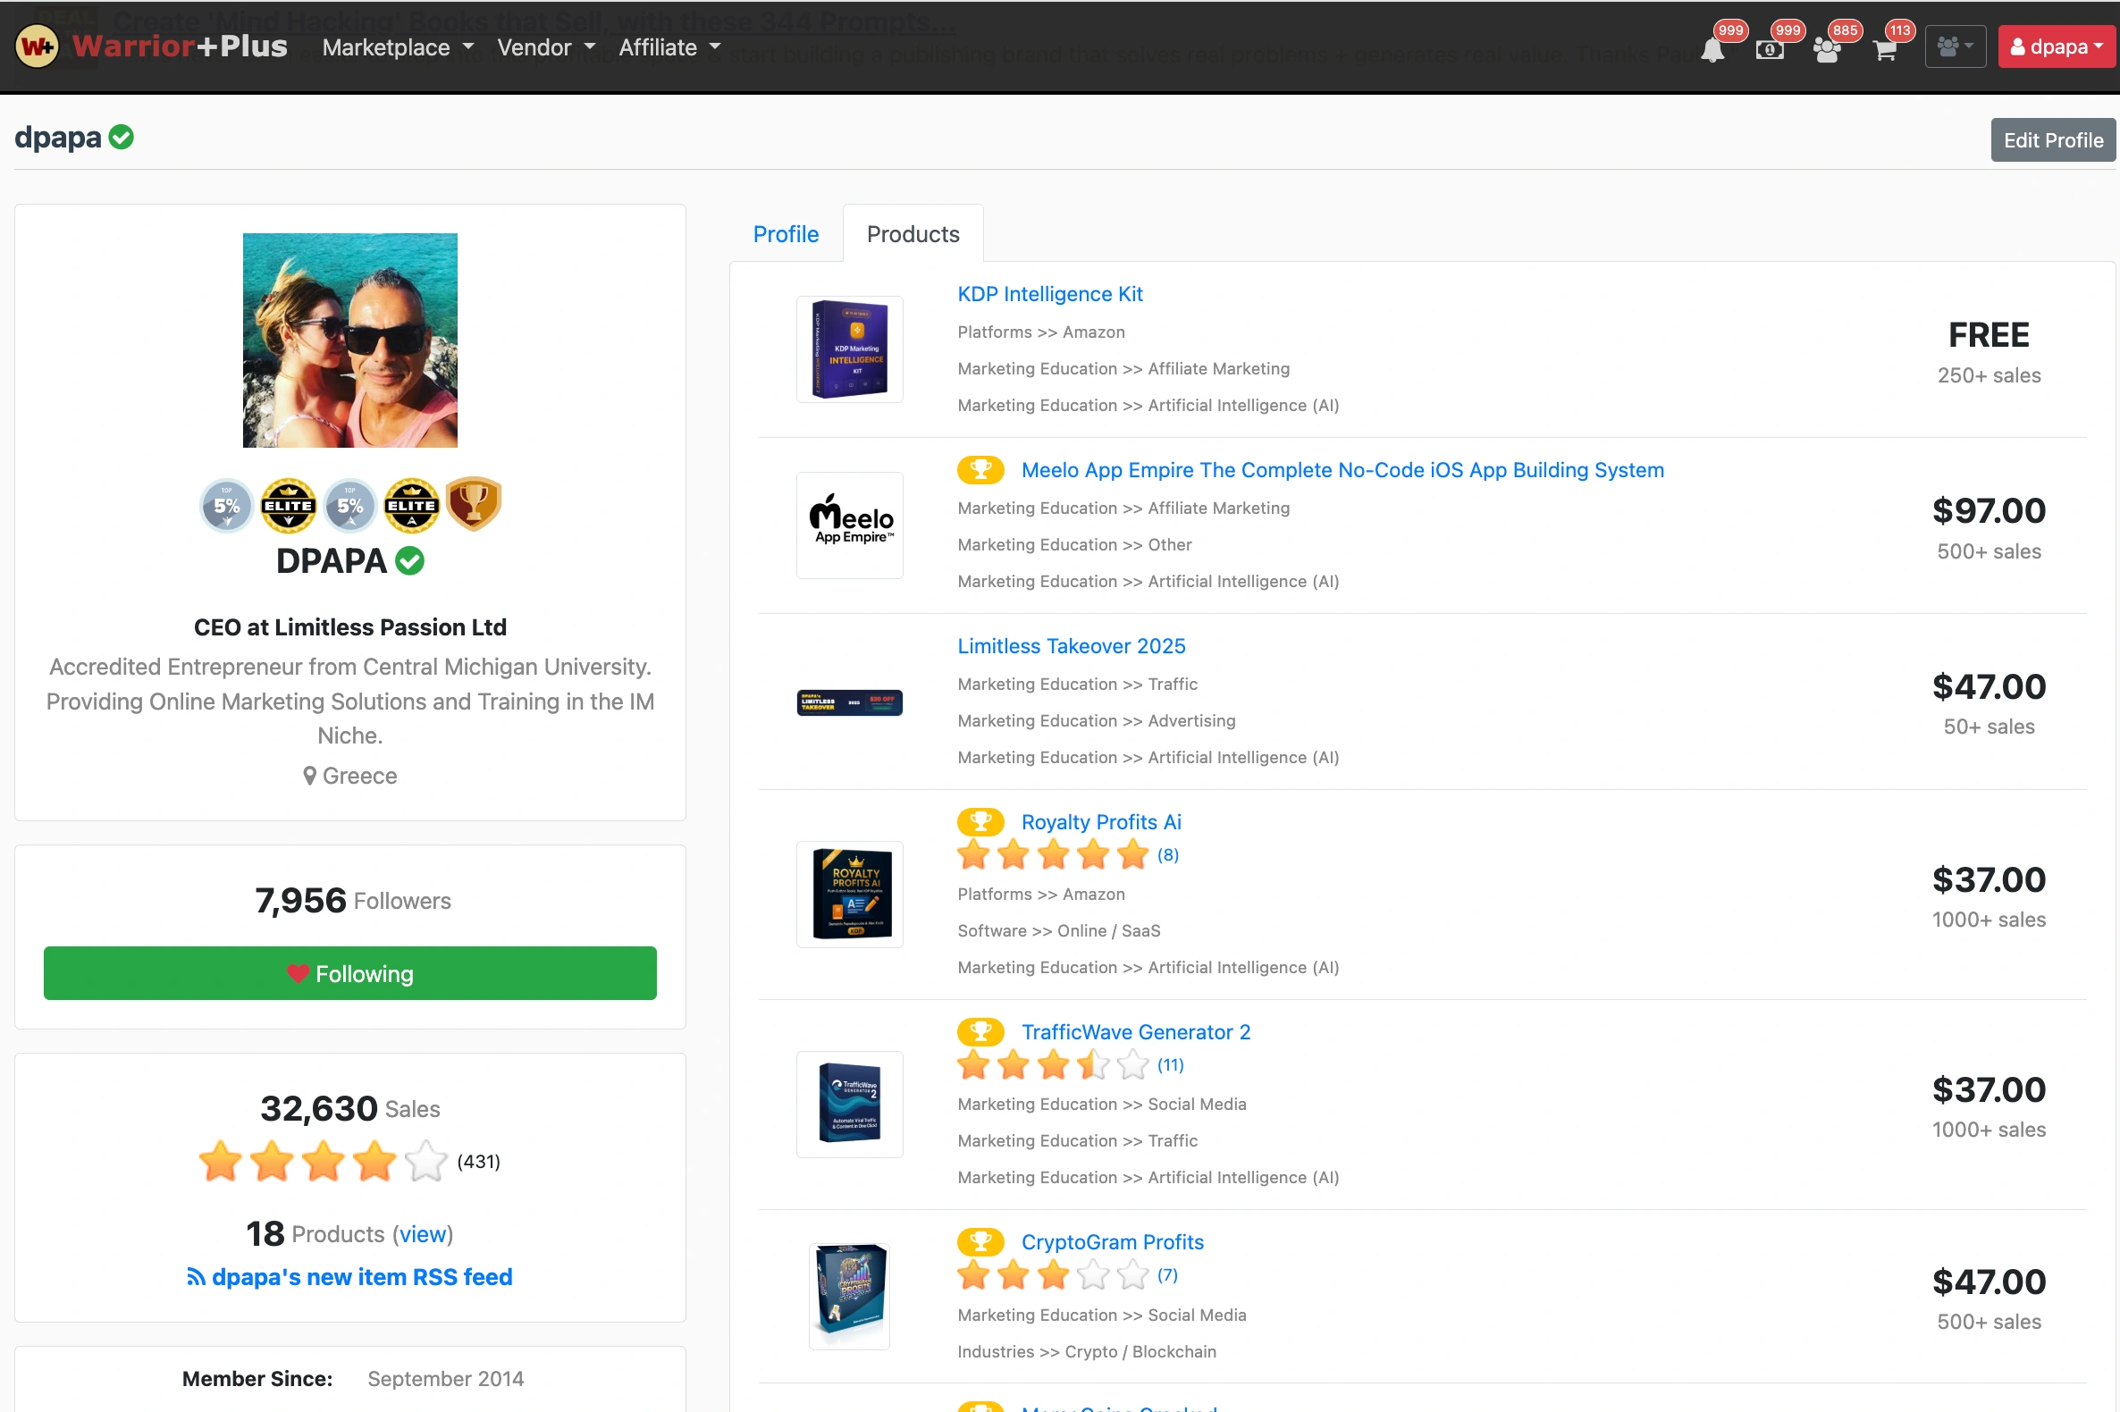This screenshot has width=2120, height=1412.
Task: Click the Royalty Profits AI box thumbnail
Action: point(849,895)
